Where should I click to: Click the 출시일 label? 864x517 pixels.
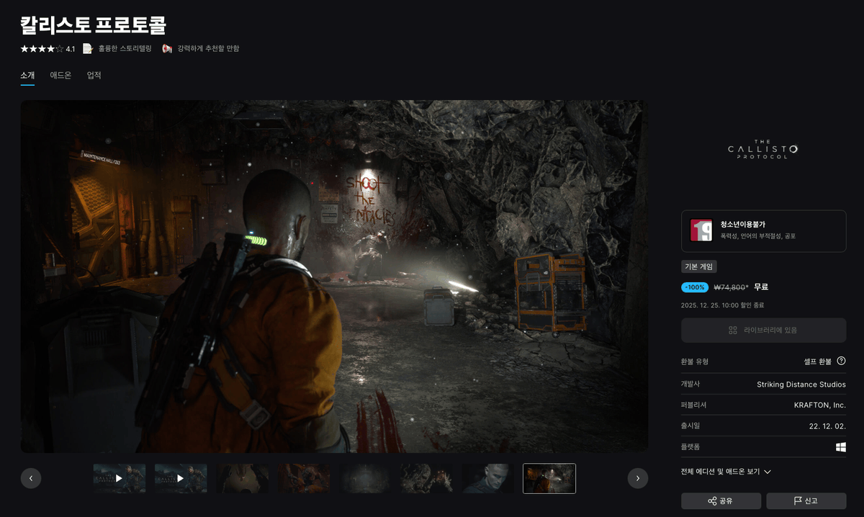pyautogui.click(x=691, y=426)
